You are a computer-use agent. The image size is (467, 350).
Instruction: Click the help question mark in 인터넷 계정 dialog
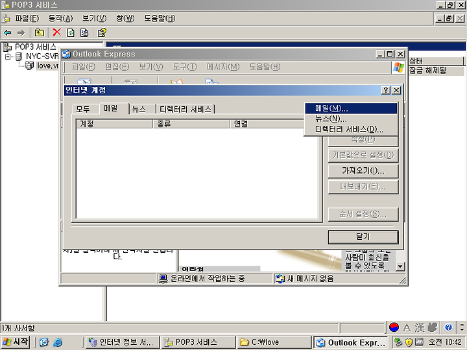pos(386,90)
